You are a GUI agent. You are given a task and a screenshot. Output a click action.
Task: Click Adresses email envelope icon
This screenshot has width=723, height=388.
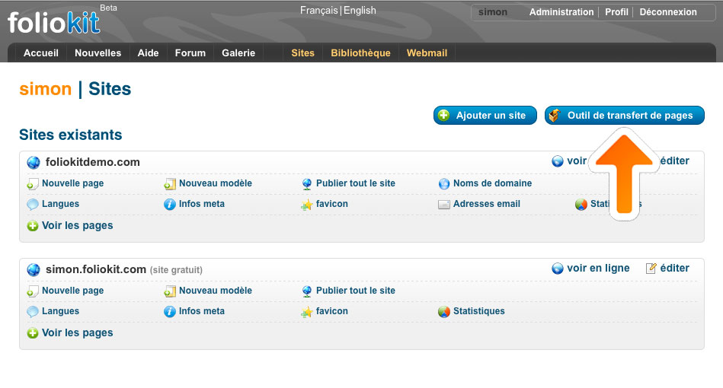[443, 205]
